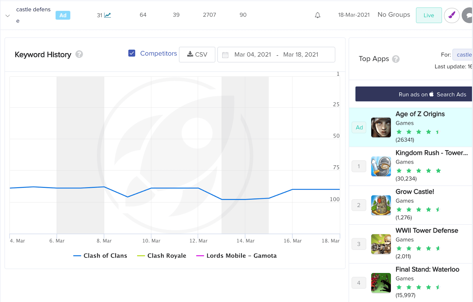Click the Competitors link label
473x302 pixels.
point(158,54)
